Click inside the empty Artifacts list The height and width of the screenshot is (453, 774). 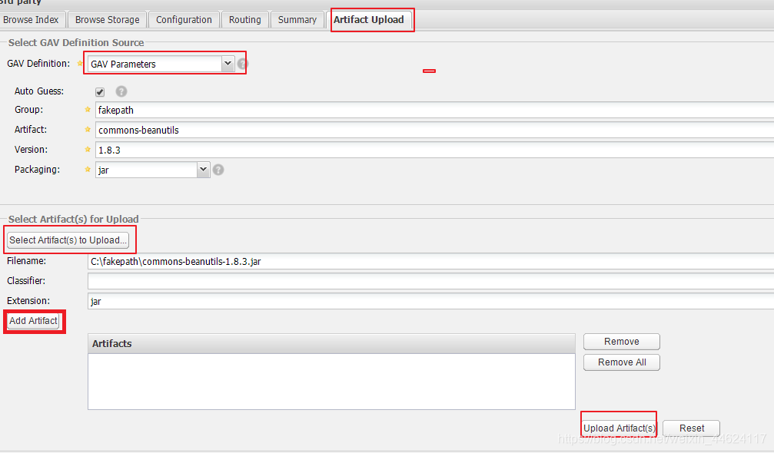click(331, 382)
